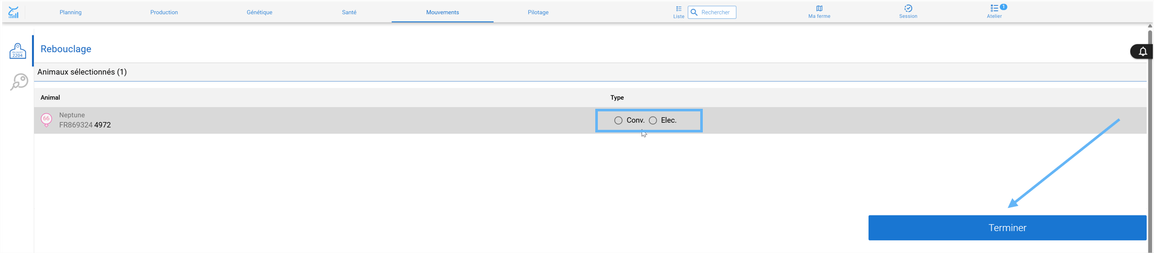Click the vertical scrollbar
1154x253 pixels.
1150,141
